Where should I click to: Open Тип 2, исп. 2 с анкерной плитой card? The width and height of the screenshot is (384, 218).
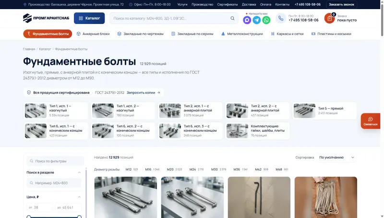pos(257,111)
